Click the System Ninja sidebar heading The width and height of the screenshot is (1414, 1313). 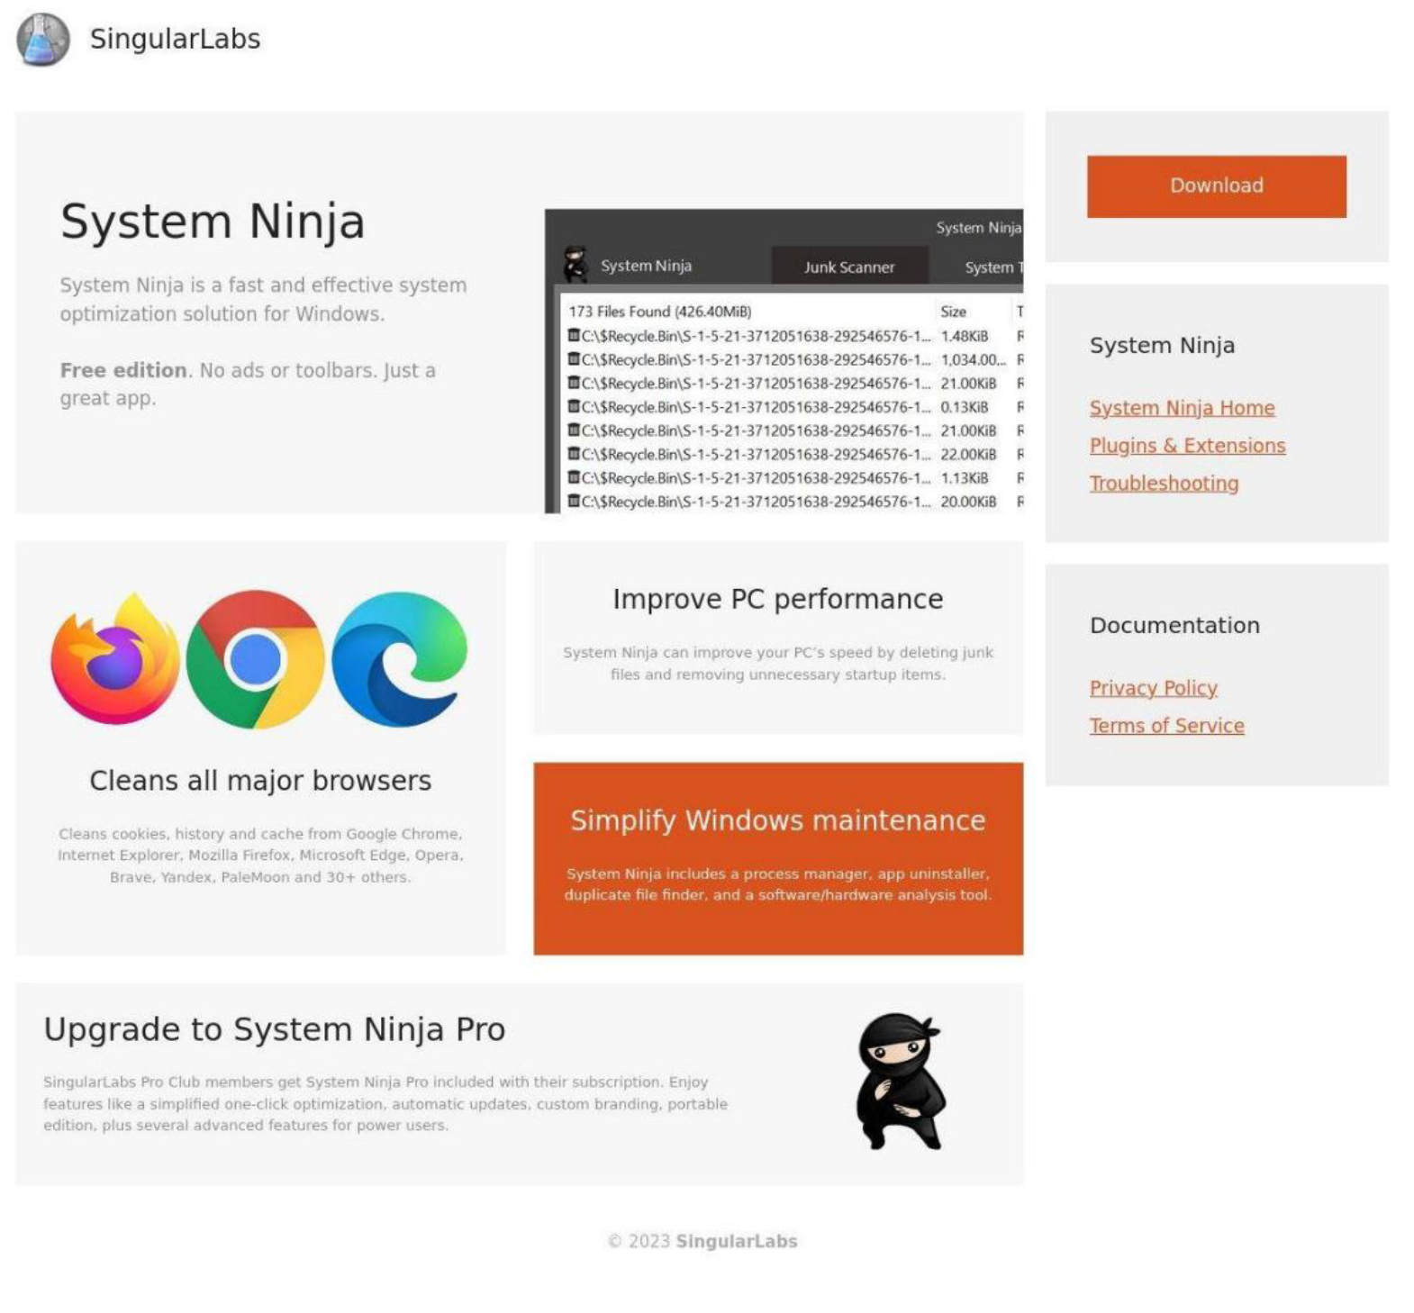(x=1162, y=345)
